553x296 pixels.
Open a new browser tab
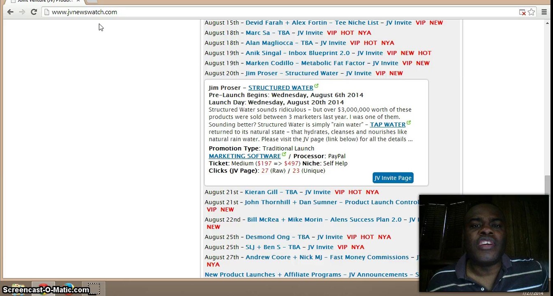91,1
